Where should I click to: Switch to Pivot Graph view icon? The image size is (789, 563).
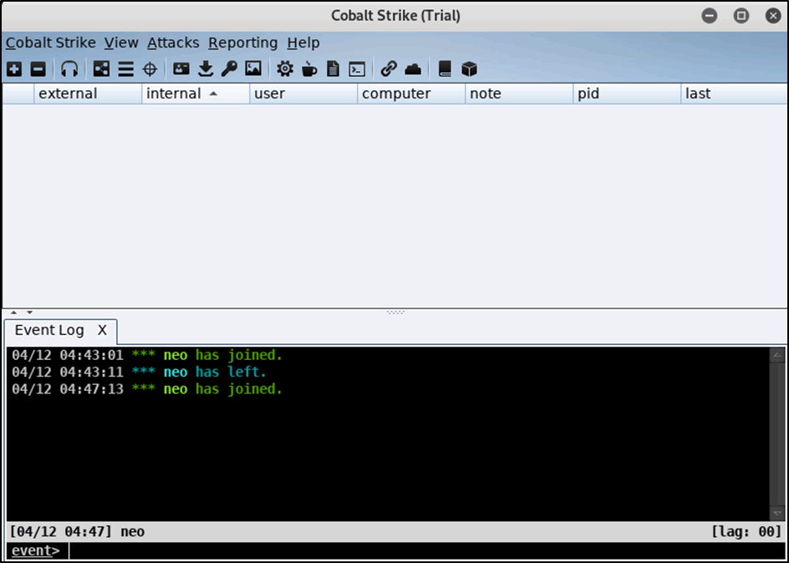(x=101, y=68)
